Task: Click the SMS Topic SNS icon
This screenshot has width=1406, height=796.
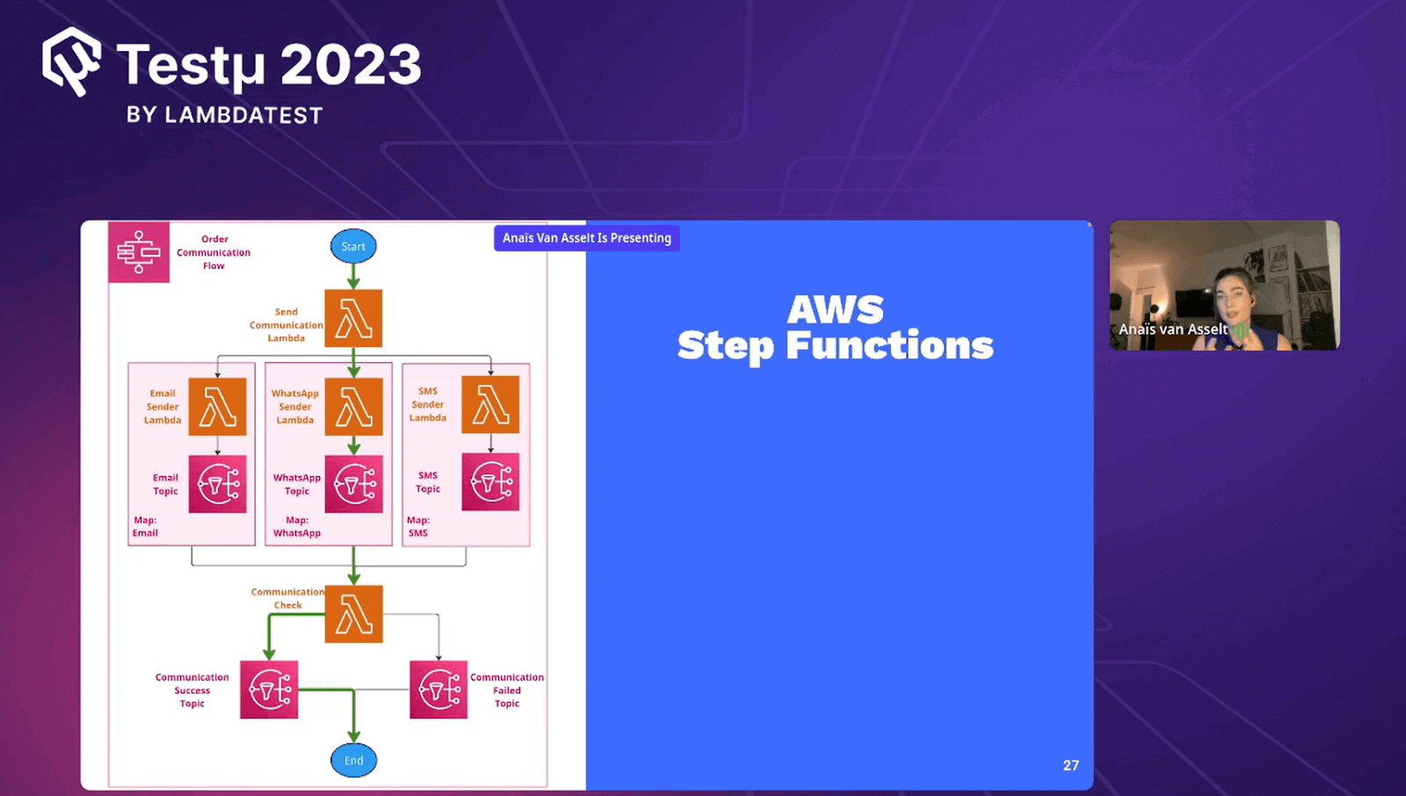Action: 490,481
